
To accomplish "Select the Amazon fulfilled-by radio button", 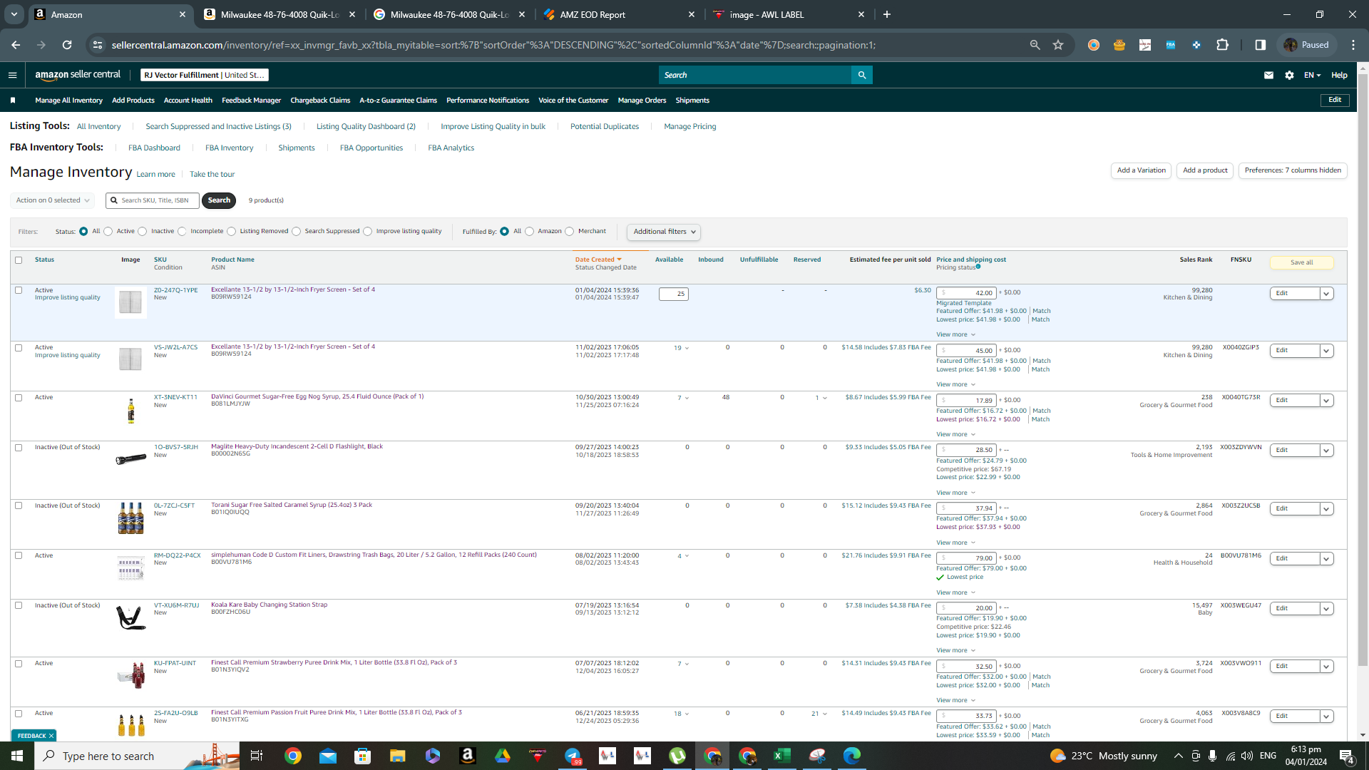I will pyautogui.click(x=529, y=232).
